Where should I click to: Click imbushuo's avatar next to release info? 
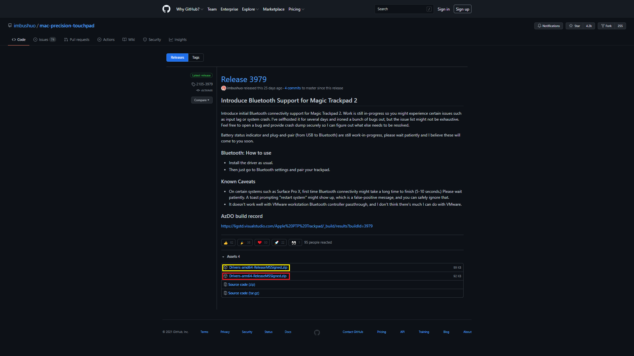click(x=224, y=88)
